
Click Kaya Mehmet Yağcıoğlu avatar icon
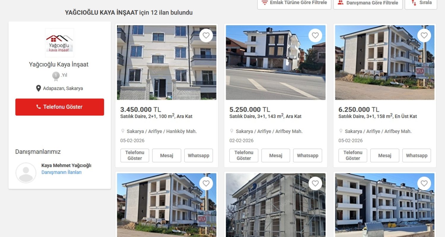(26, 173)
